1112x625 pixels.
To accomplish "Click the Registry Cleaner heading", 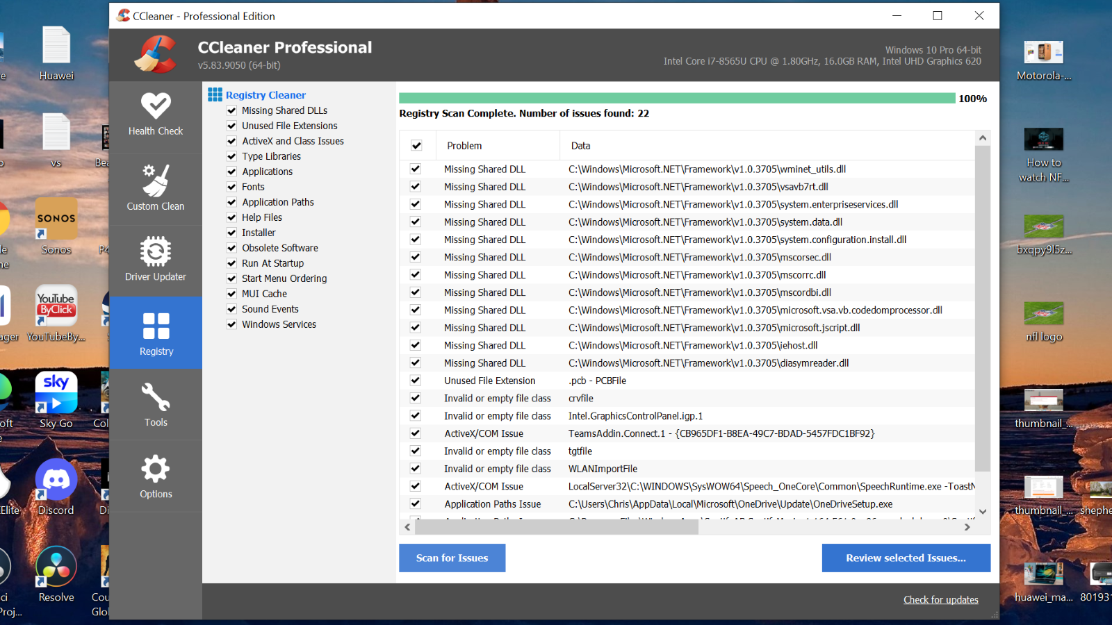I will [x=265, y=95].
